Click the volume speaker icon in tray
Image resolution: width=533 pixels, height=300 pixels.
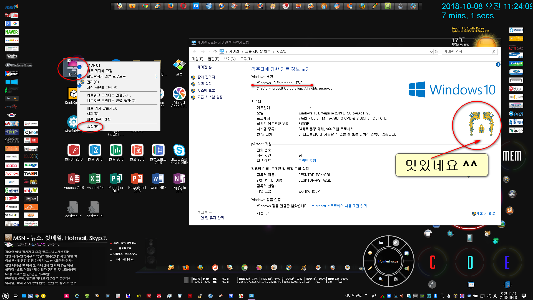(x=489, y=296)
